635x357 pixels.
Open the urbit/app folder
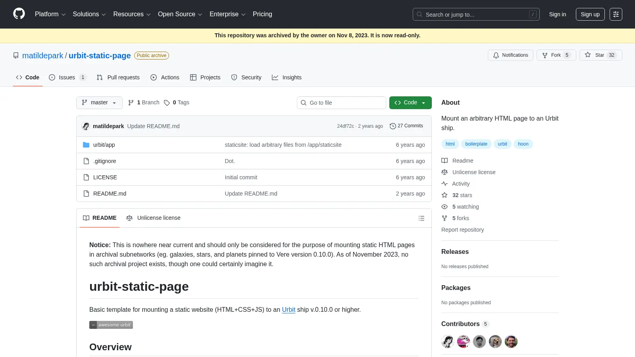pos(104,145)
